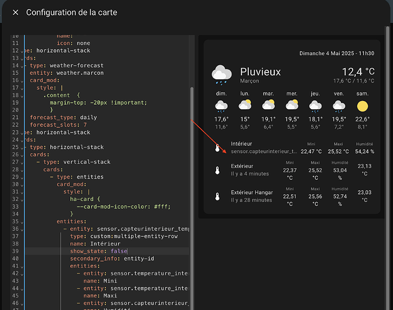
Task: Click secondary_info: entity-id code line
Action: [x=112, y=259]
